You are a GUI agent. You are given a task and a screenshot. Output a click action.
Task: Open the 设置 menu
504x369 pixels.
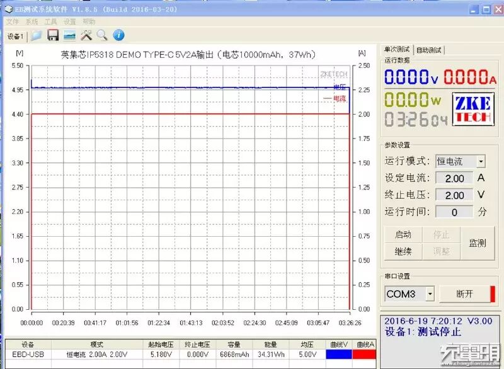(x=69, y=21)
